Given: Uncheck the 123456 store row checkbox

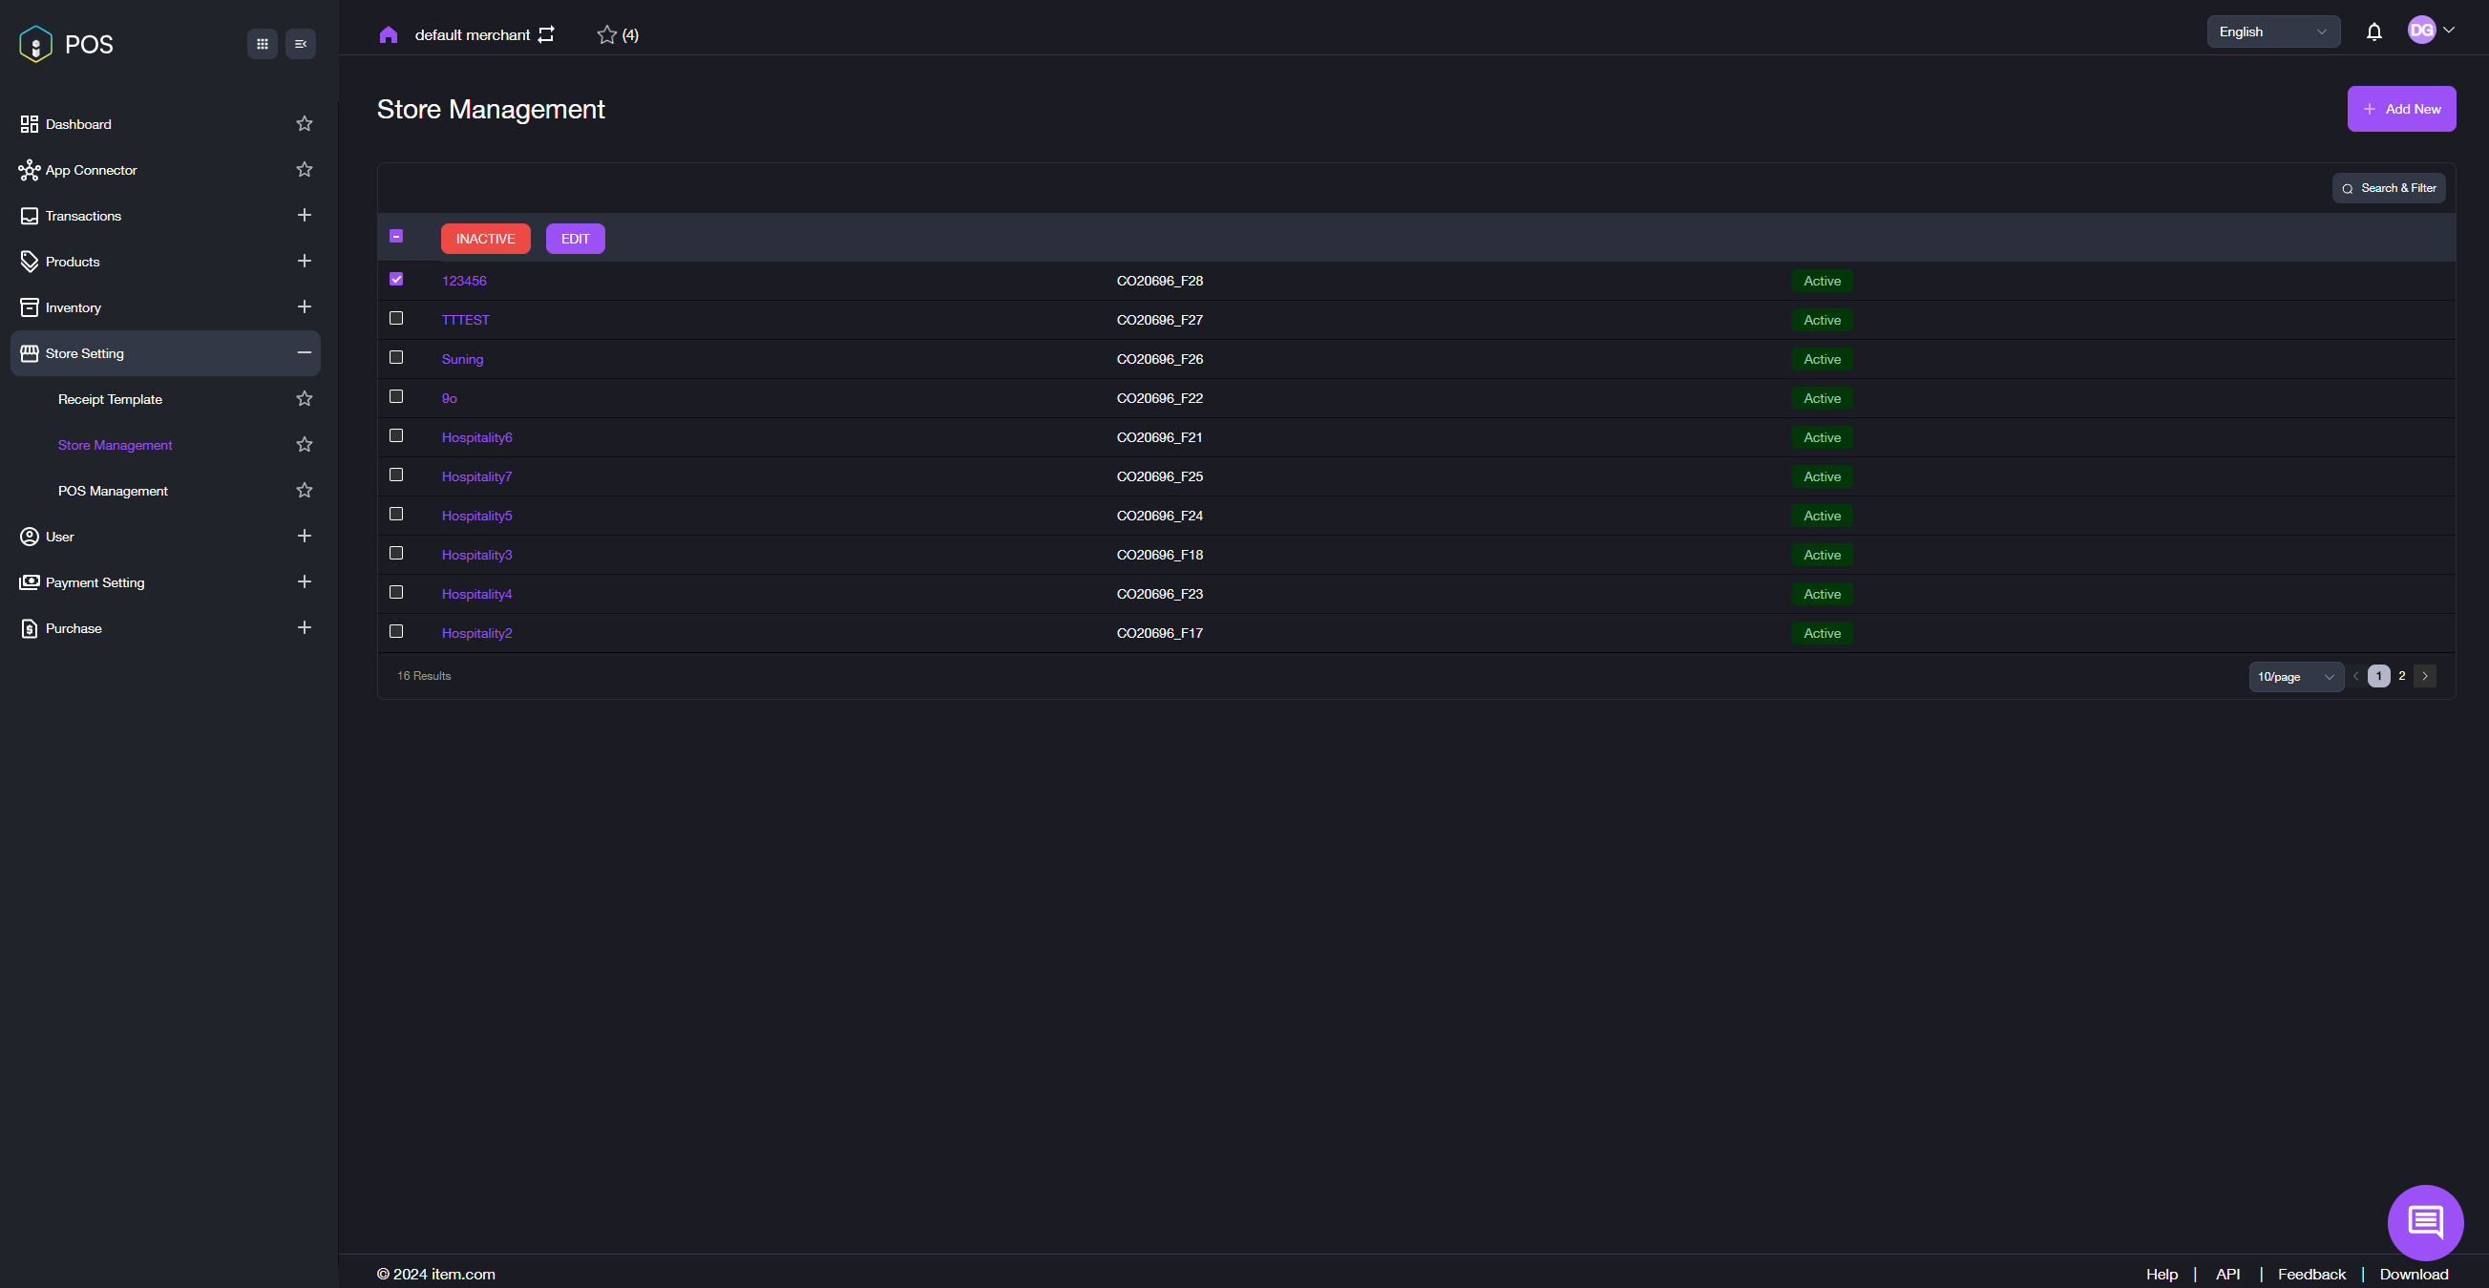Looking at the screenshot, I should click(x=396, y=279).
